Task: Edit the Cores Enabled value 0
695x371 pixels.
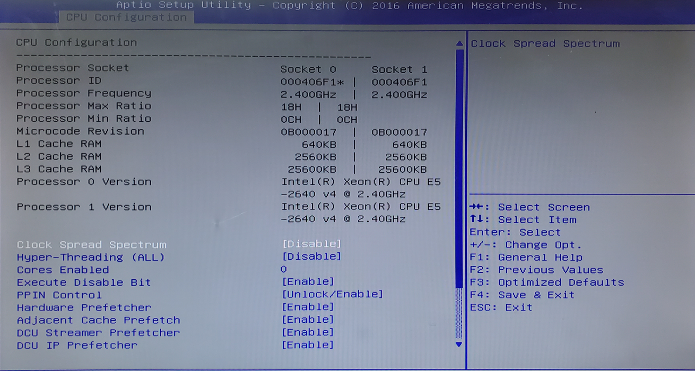Action: click(x=283, y=269)
